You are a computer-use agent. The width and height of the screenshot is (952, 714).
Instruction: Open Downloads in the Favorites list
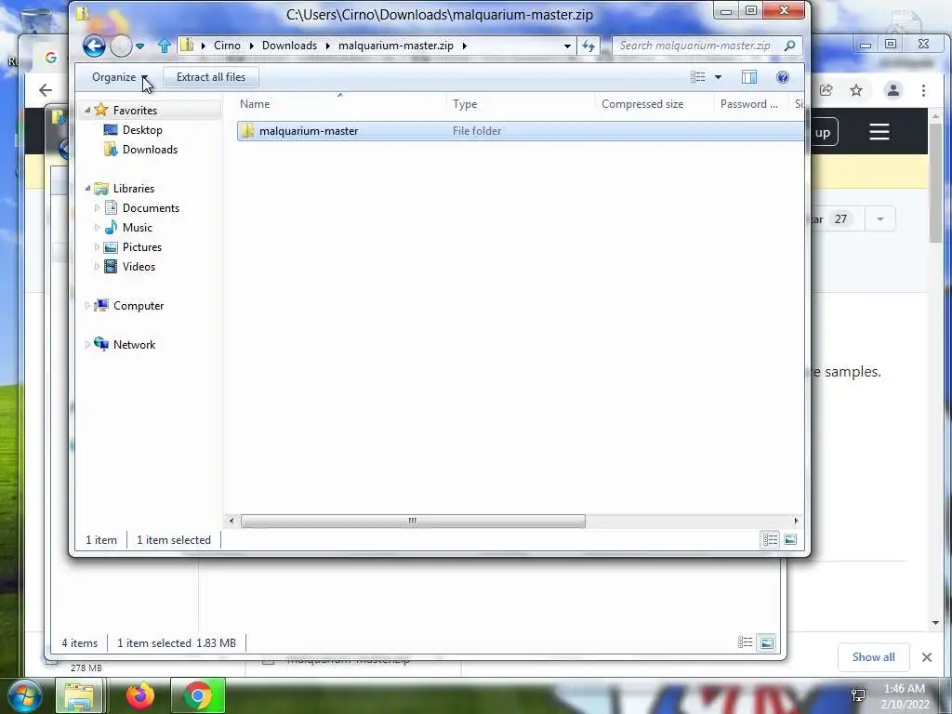(150, 150)
